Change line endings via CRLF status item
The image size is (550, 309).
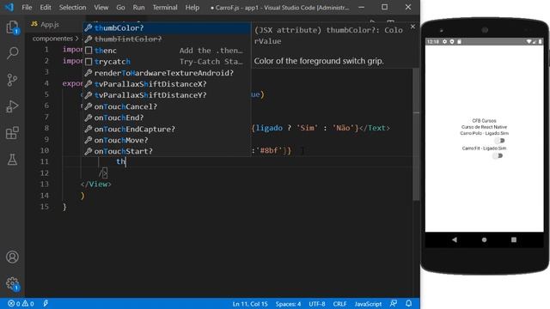tap(339, 304)
